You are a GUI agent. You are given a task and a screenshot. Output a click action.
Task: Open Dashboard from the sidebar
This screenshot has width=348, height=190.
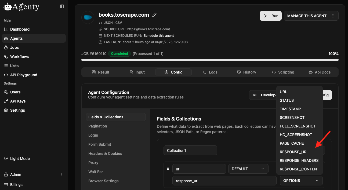(x=20, y=29)
